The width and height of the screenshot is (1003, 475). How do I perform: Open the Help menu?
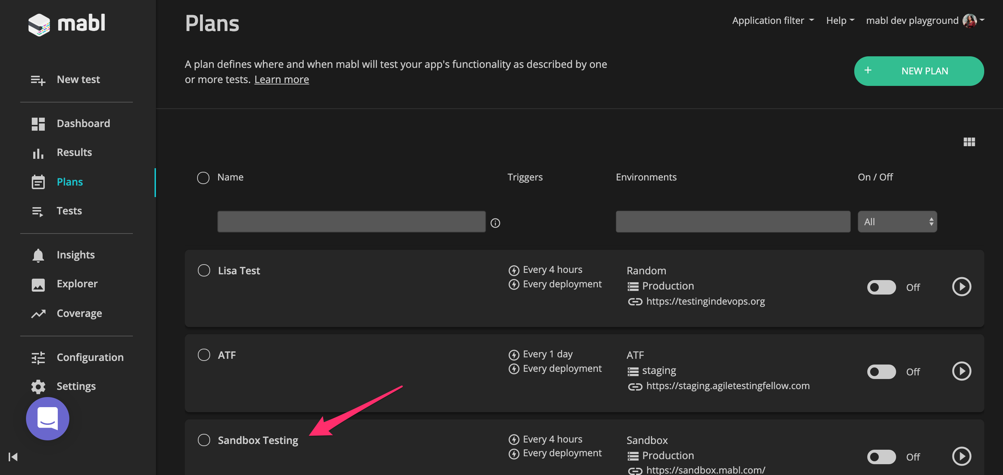(x=840, y=20)
